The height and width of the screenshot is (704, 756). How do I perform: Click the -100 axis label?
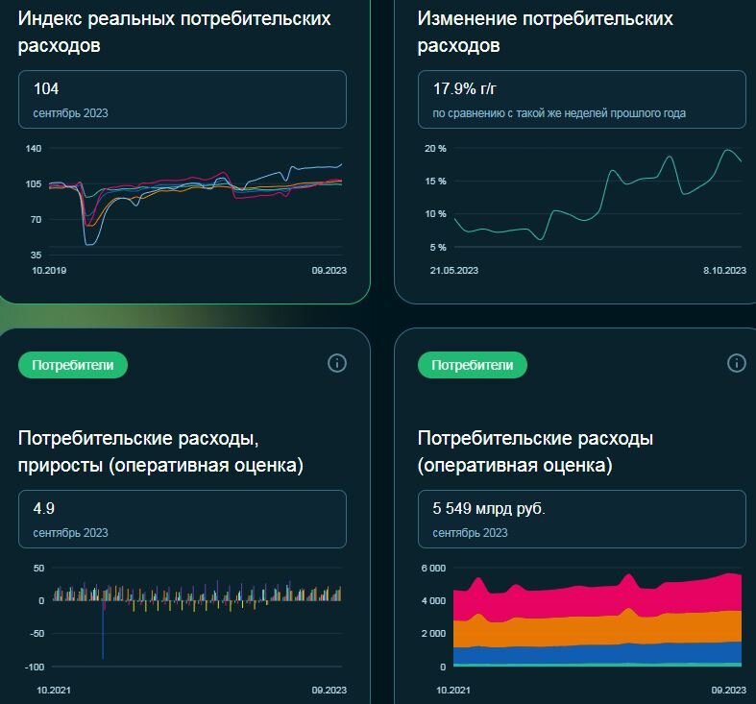(35, 667)
